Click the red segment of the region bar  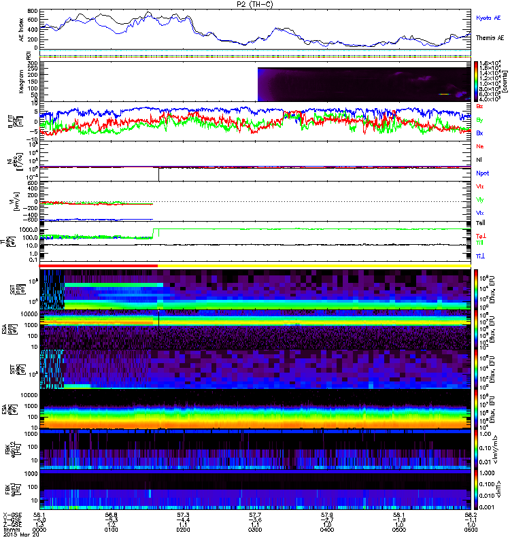point(99,266)
